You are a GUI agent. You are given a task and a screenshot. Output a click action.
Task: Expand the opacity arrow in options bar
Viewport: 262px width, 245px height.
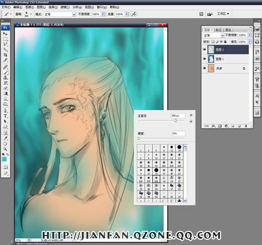point(103,14)
